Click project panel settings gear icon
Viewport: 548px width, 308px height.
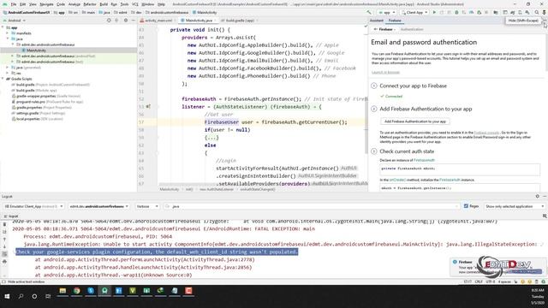pyautogui.click(x=126, y=21)
